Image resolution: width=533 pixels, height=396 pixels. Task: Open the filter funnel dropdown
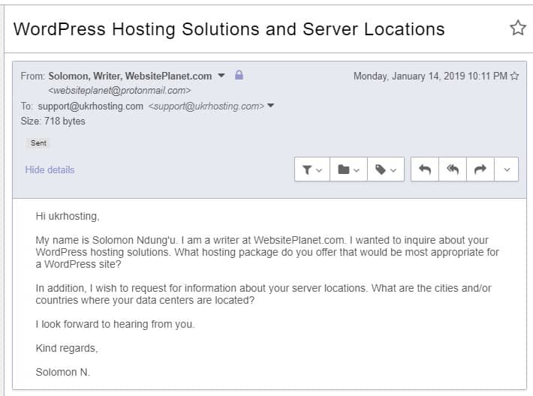312,169
